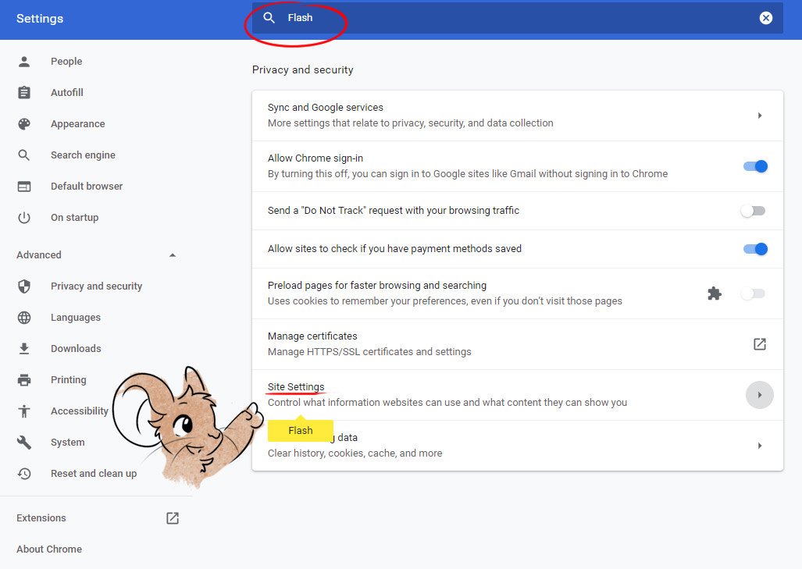Click the yellow Flash result bubble
Screen dimensions: 802x569
point(300,430)
